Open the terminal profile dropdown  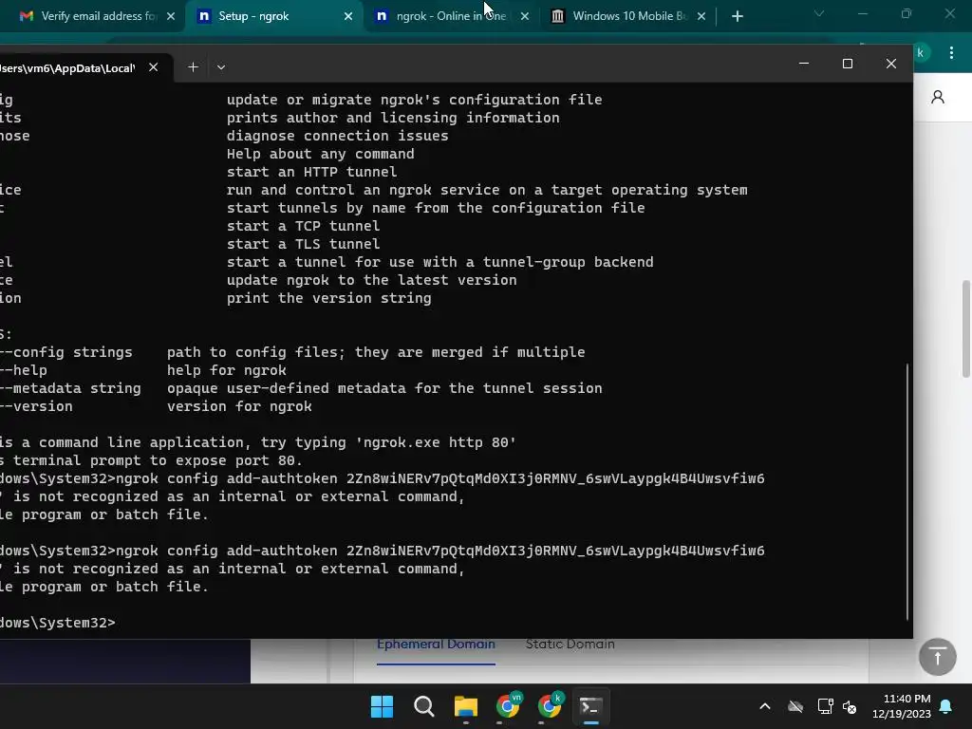point(221,67)
